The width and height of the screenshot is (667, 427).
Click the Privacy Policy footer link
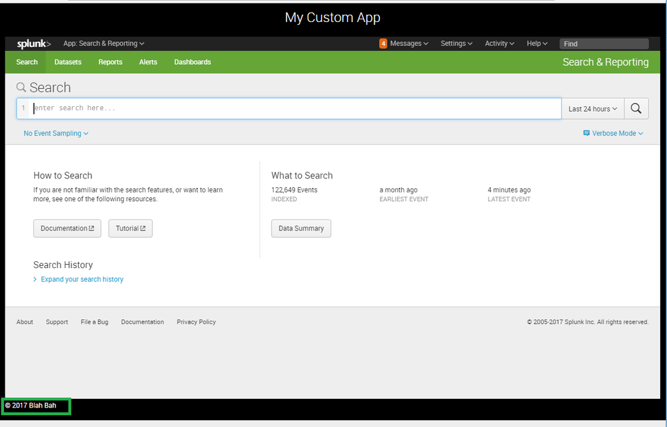(196, 322)
